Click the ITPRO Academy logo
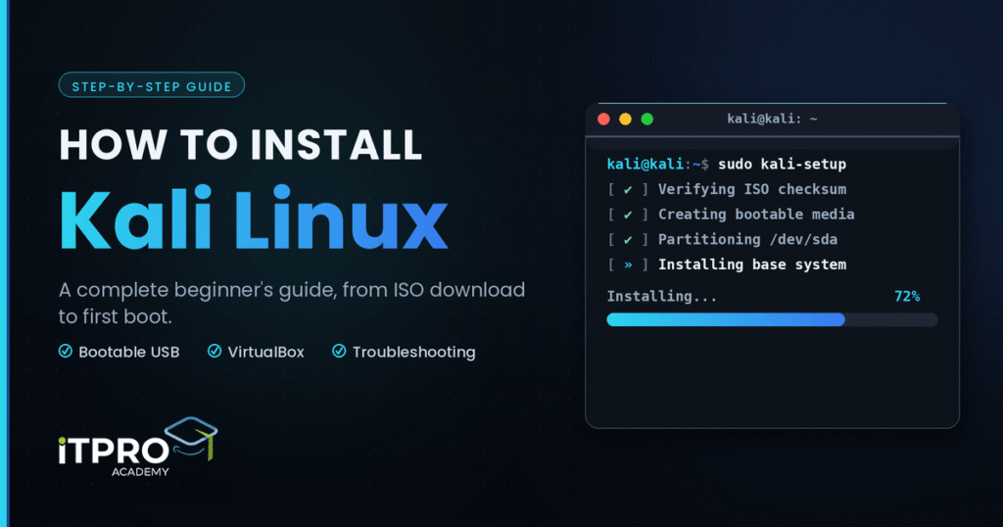The height and width of the screenshot is (527, 1003). 138,447
